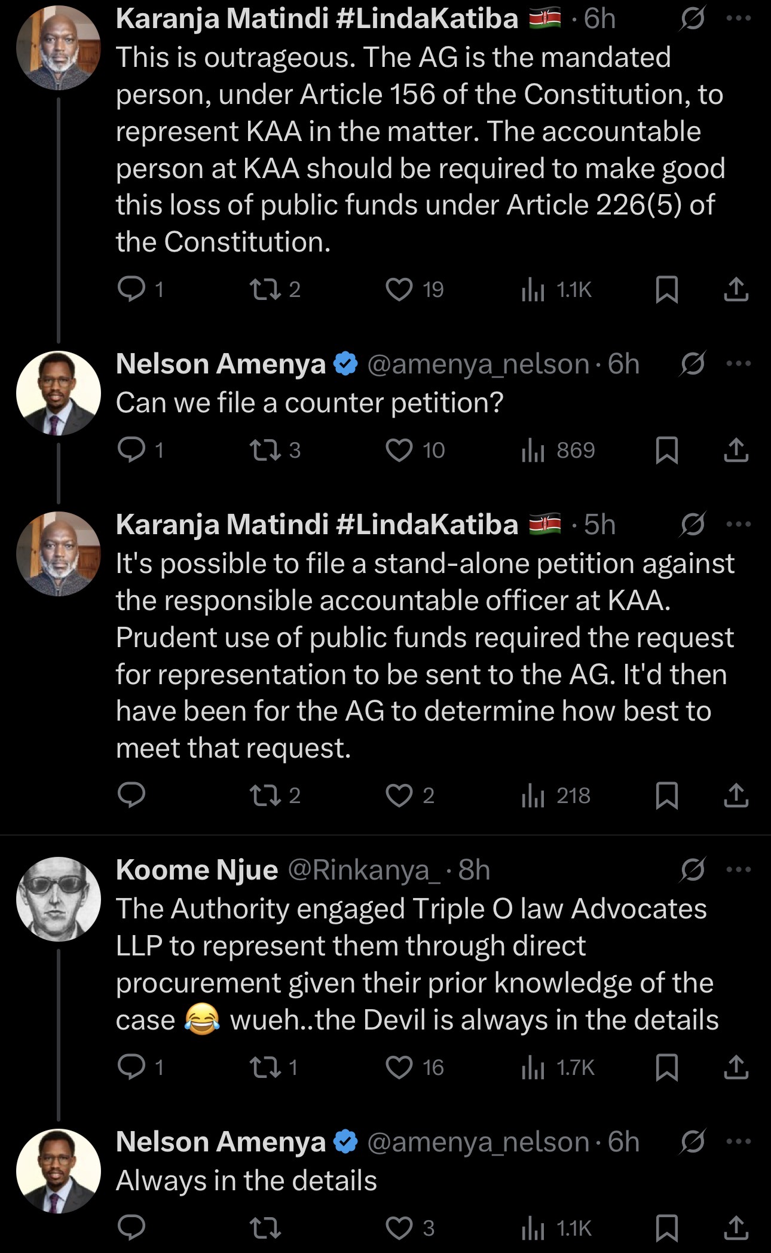Open @amenya_nelson handle on 'counter petition' tweet
The width and height of the screenshot is (771, 1253).
pos(478,364)
